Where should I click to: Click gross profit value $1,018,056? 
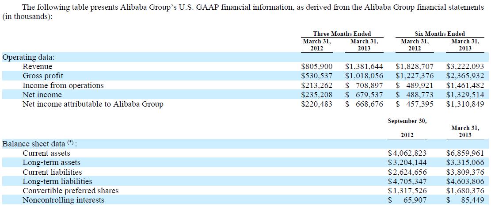pyautogui.click(x=364, y=76)
